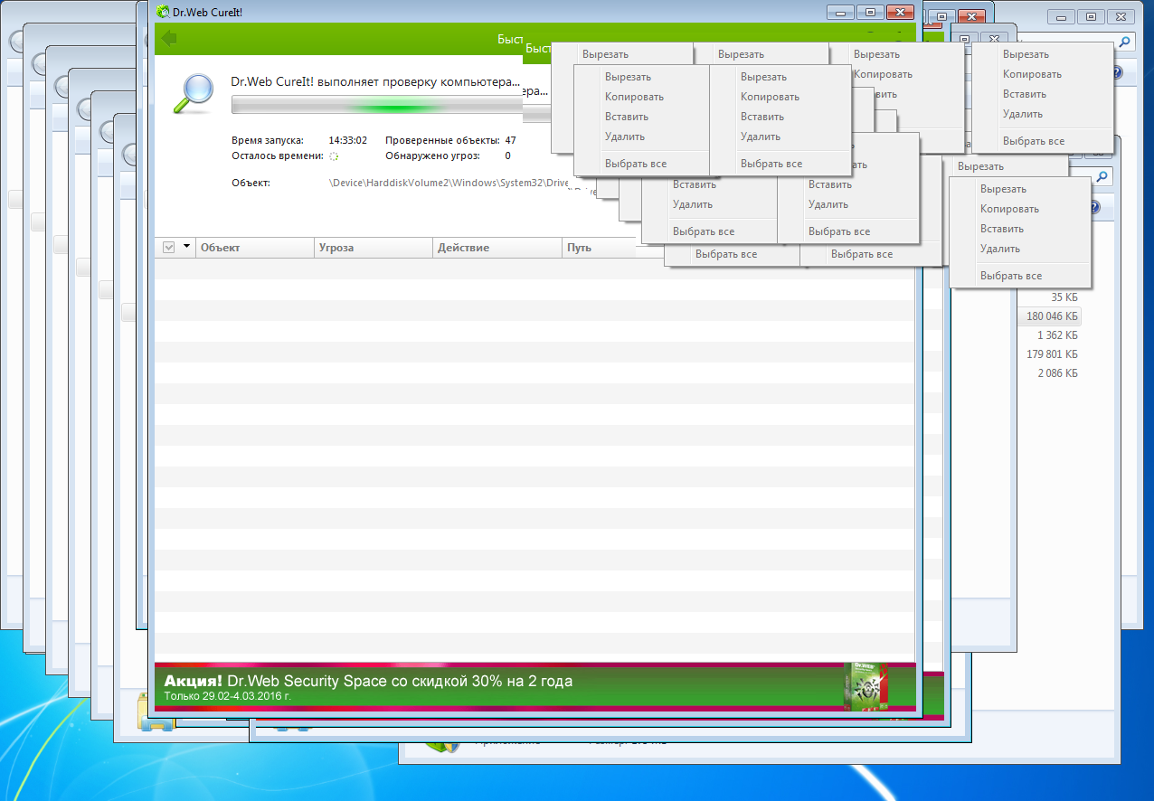Click the Dr.Web CureIt! title bar icon
Viewport: 1154px width, 801px height.
pos(162,13)
